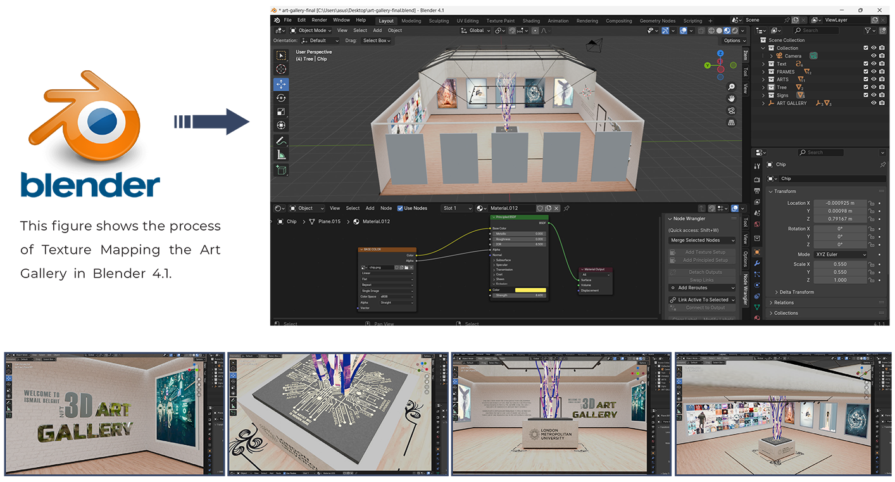Uncheck the ARTS collection checkbox
Screen dimensions: 895x482
866,79
